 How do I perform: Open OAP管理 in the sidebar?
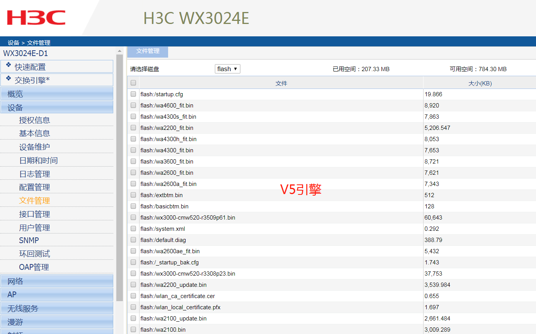pos(34,267)
